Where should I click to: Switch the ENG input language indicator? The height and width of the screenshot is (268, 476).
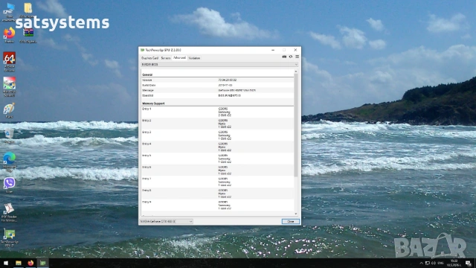point(441,263)
